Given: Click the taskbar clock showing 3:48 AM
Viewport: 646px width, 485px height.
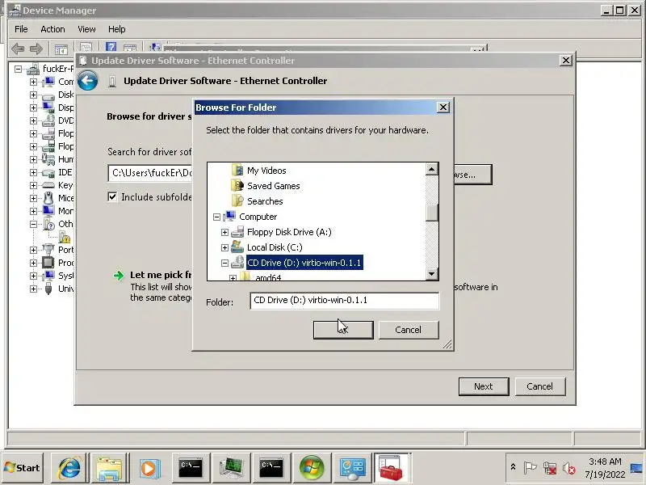Looking at the screenshot, I should pos(605,468).
